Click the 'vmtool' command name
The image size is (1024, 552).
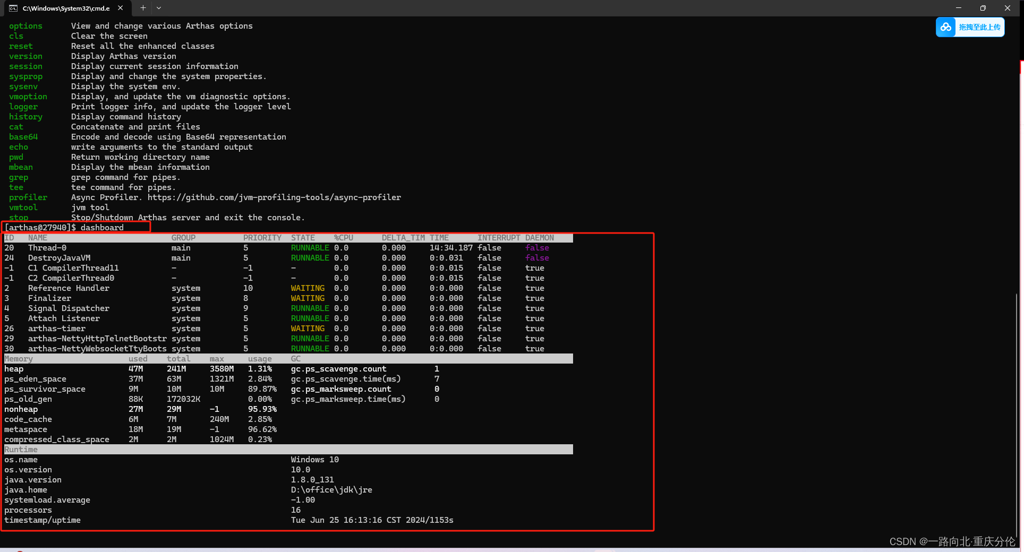(23, 208)
